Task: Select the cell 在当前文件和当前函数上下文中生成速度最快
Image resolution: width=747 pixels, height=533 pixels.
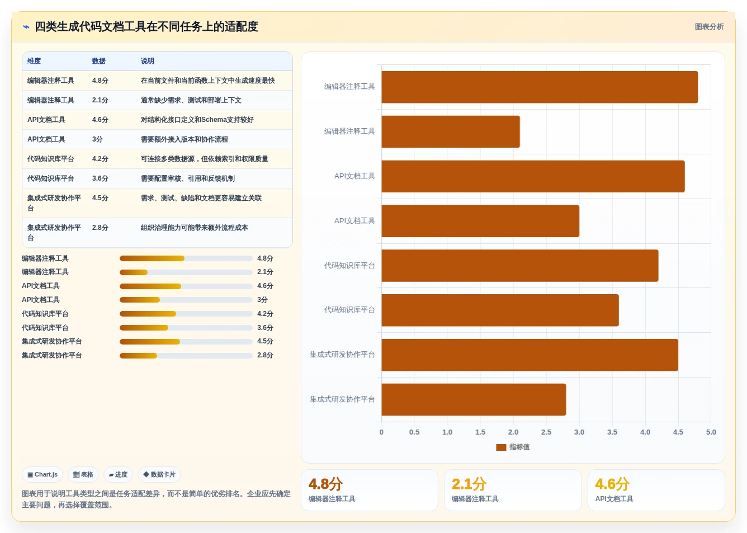Action: (208, 81)
